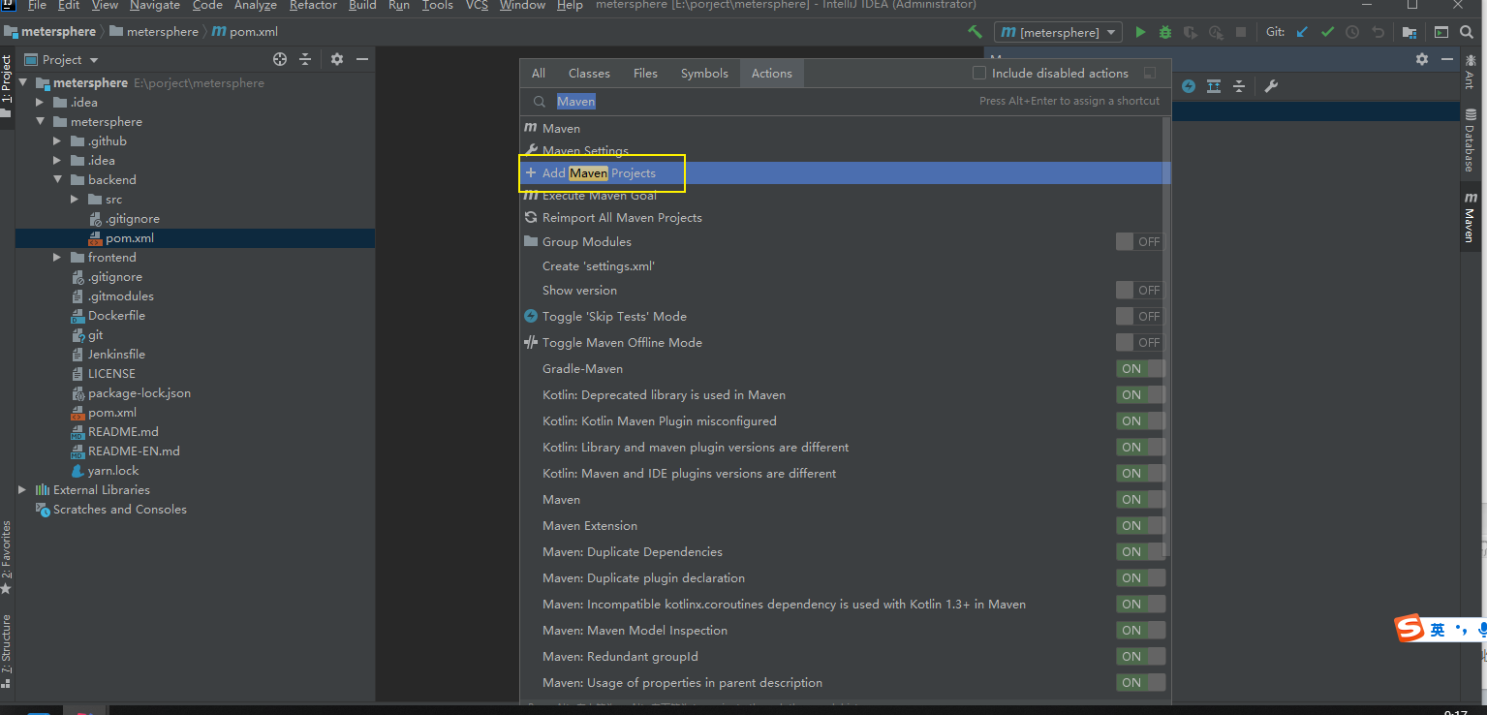Click Run with Coverage icon
Screen dimensions: 1487x715
[1191, 32]
